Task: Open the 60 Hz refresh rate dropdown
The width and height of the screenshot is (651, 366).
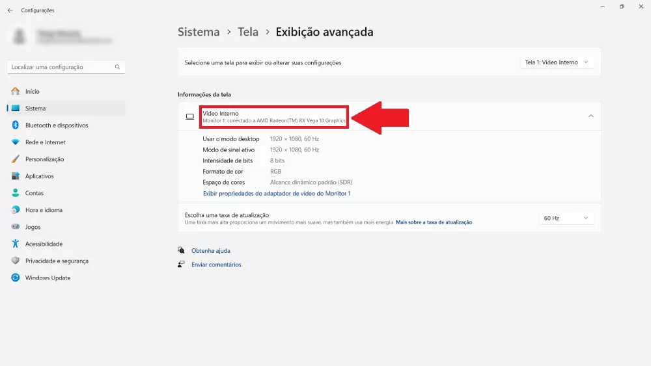Action: [566, 218]
